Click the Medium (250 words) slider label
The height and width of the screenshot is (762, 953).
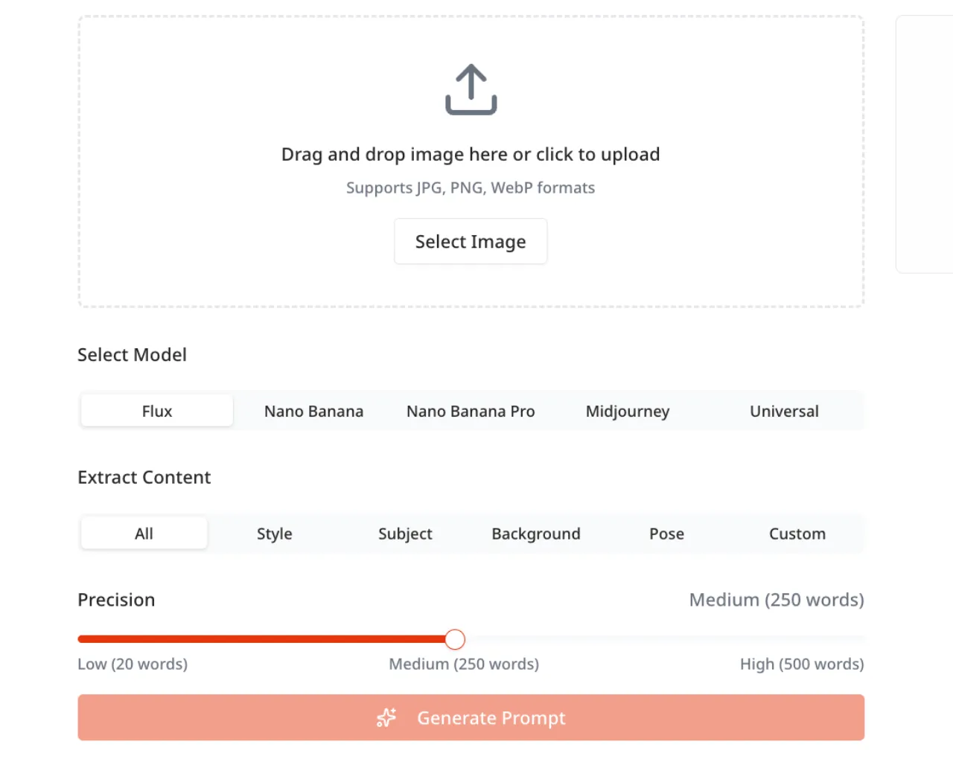coord(463,664)
